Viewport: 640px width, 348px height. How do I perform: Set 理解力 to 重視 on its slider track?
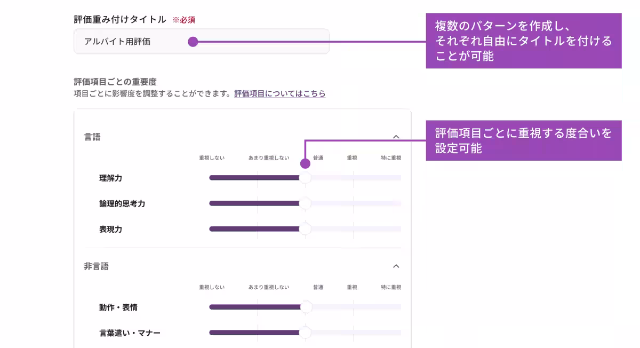(x=353, y=177)
